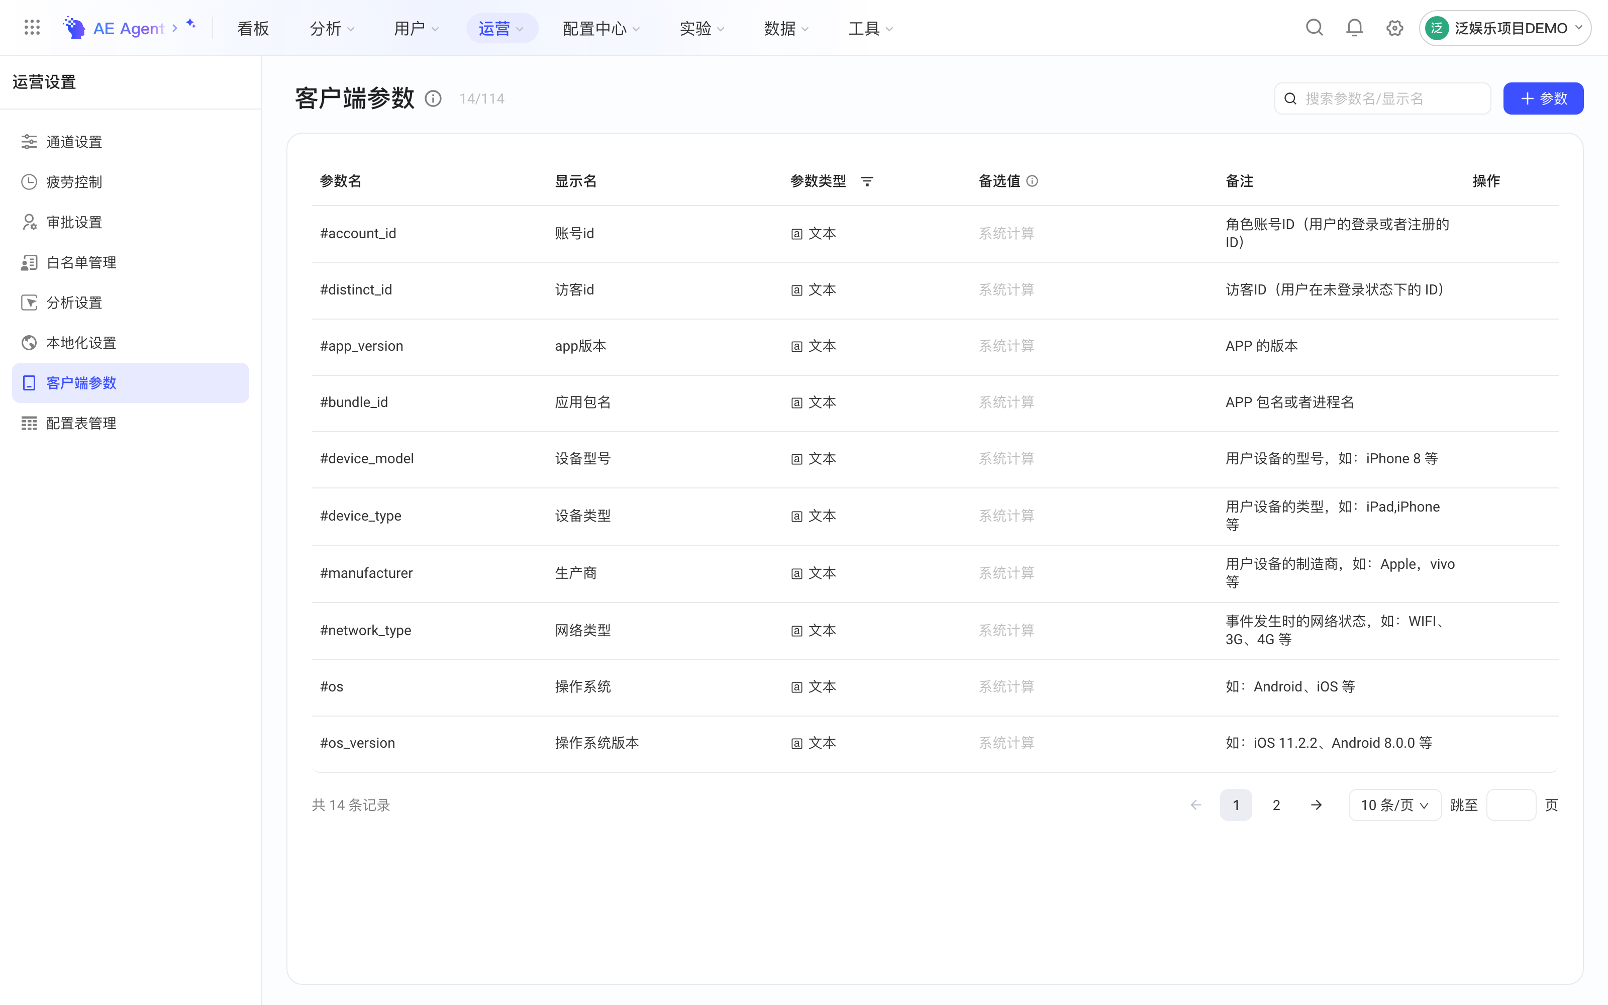Viewport: 1608px width, 1005px height.
Task: Click the 疲劳控制 clock icon
Action: tap(29, 181)
